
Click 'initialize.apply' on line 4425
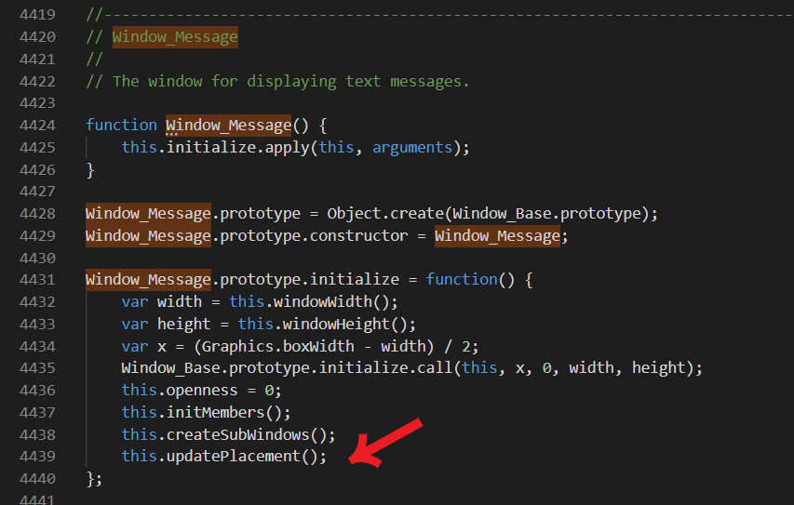click(x=237, y=147)
